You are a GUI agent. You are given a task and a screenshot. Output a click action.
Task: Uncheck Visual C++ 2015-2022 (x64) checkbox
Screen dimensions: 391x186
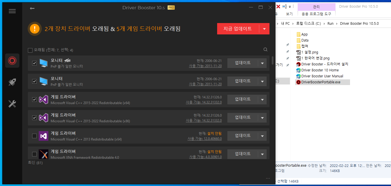pyautogui.click(x=34, y=100)
